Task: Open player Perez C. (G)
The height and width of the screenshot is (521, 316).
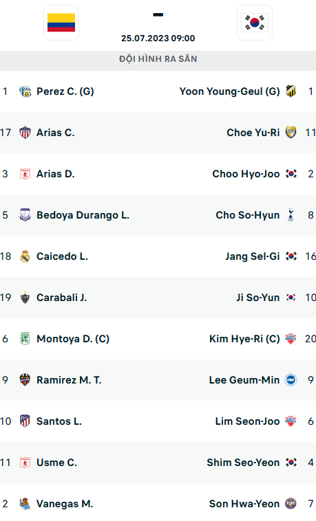Action: tap(65, 91)
